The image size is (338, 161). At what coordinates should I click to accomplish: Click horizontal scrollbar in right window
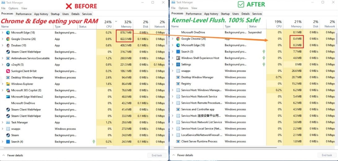[x=225, y=148]
